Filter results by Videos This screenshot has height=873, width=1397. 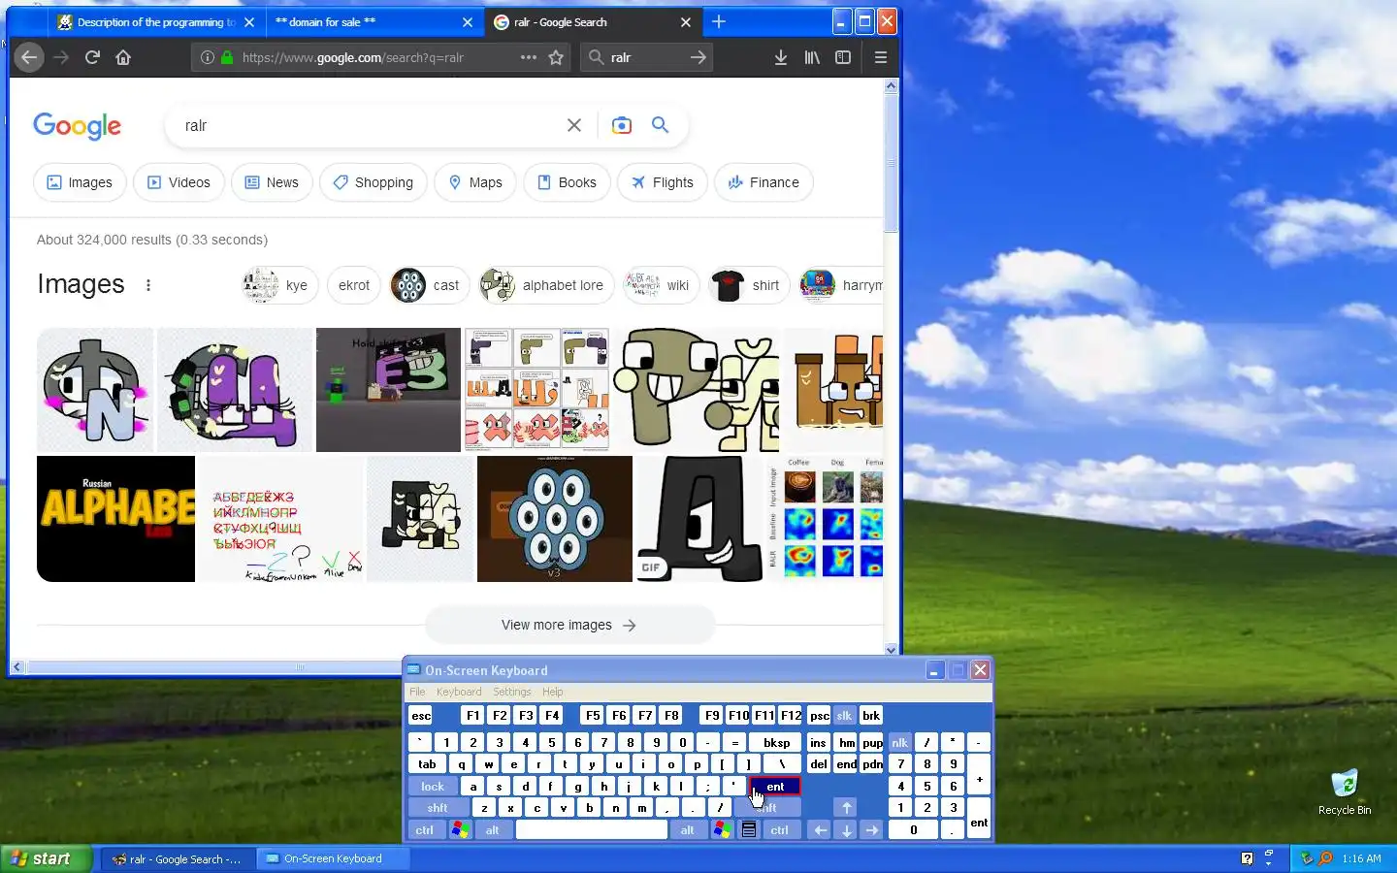click(179, 182)
